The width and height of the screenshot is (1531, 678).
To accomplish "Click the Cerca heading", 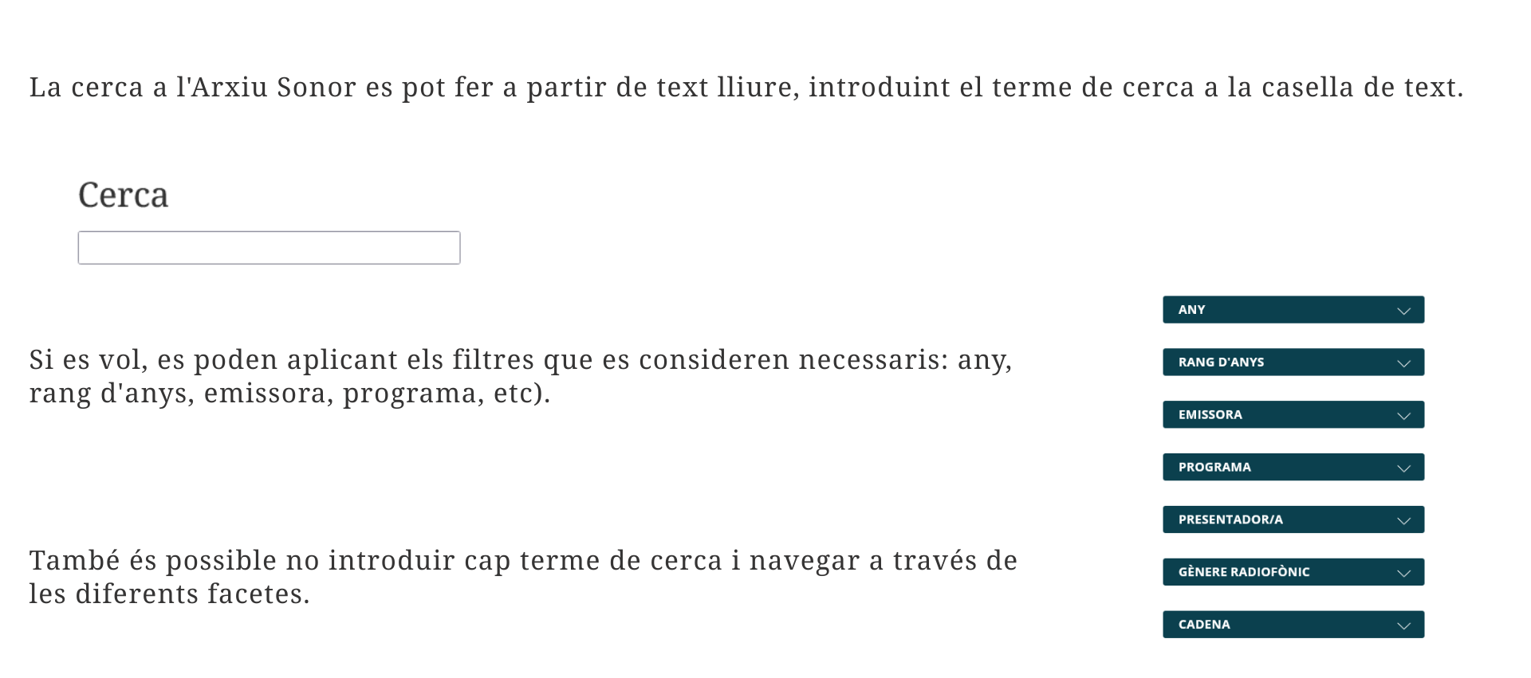I will (x=124, y=195).
